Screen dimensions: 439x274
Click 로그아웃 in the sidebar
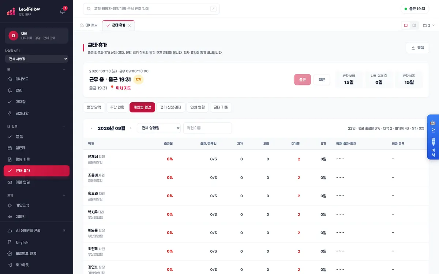pyautogui.click(x=37, y=265)
